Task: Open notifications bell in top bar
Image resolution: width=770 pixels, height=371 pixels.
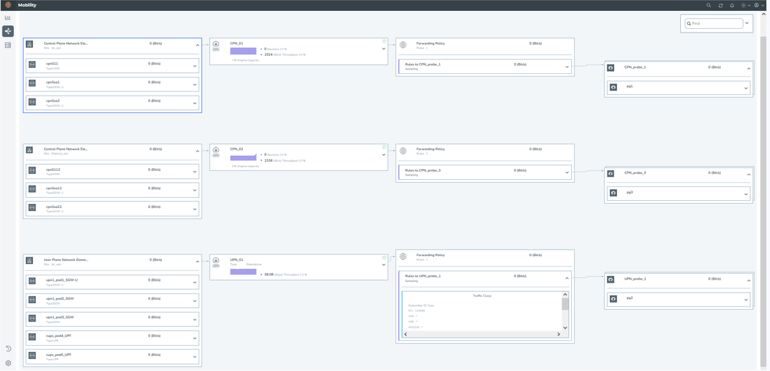Action: [732, 5]
